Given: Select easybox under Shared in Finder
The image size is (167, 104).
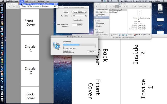Looking at the screenshot, I should point(102,23).
